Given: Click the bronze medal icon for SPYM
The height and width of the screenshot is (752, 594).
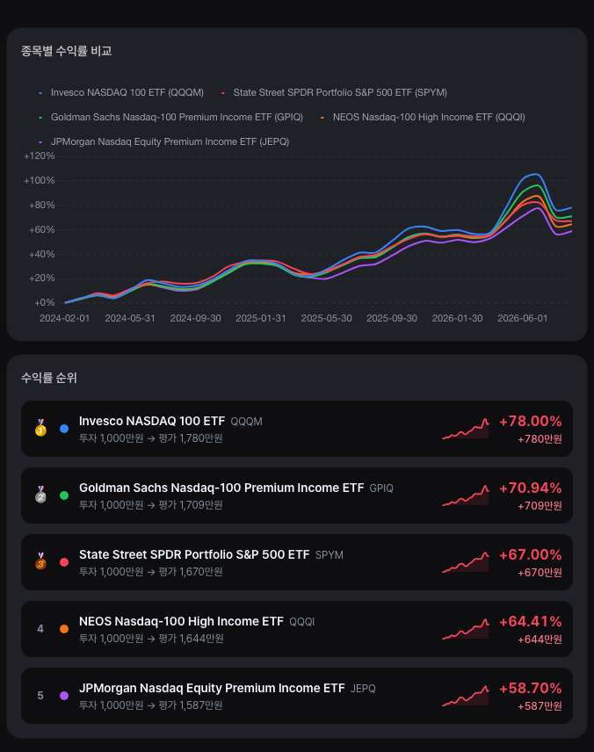Looking at the screenshot, I should 40,561.
